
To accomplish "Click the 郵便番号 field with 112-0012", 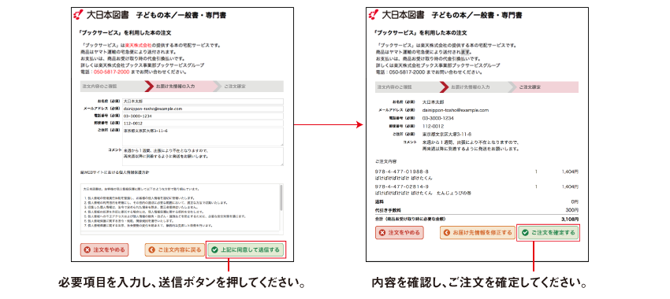I will coord(203,124).
